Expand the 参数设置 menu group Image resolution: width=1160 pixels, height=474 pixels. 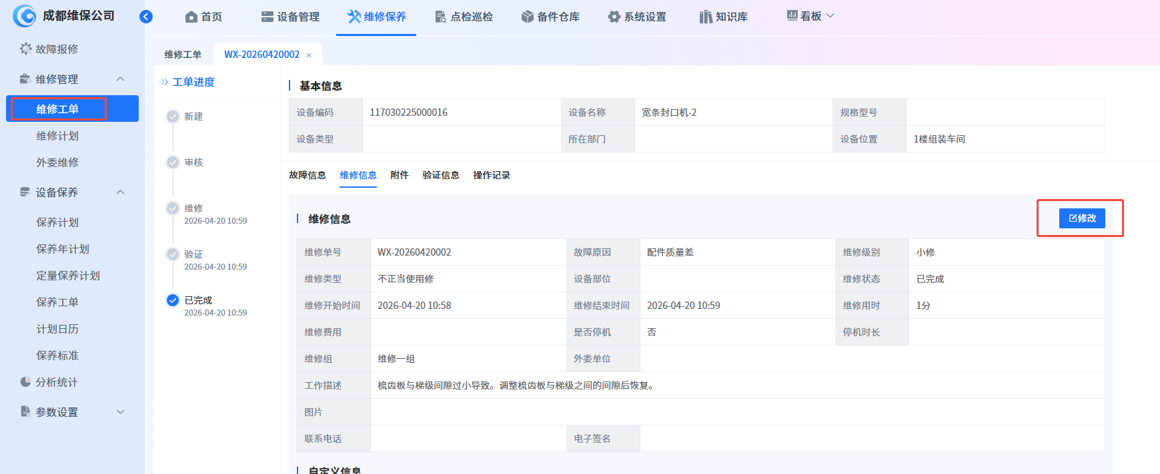click(121, 412)
